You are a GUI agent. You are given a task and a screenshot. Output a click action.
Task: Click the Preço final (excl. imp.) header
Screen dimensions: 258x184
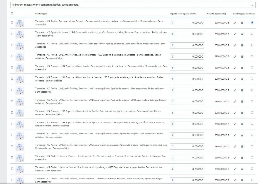(x=216, y=14)
